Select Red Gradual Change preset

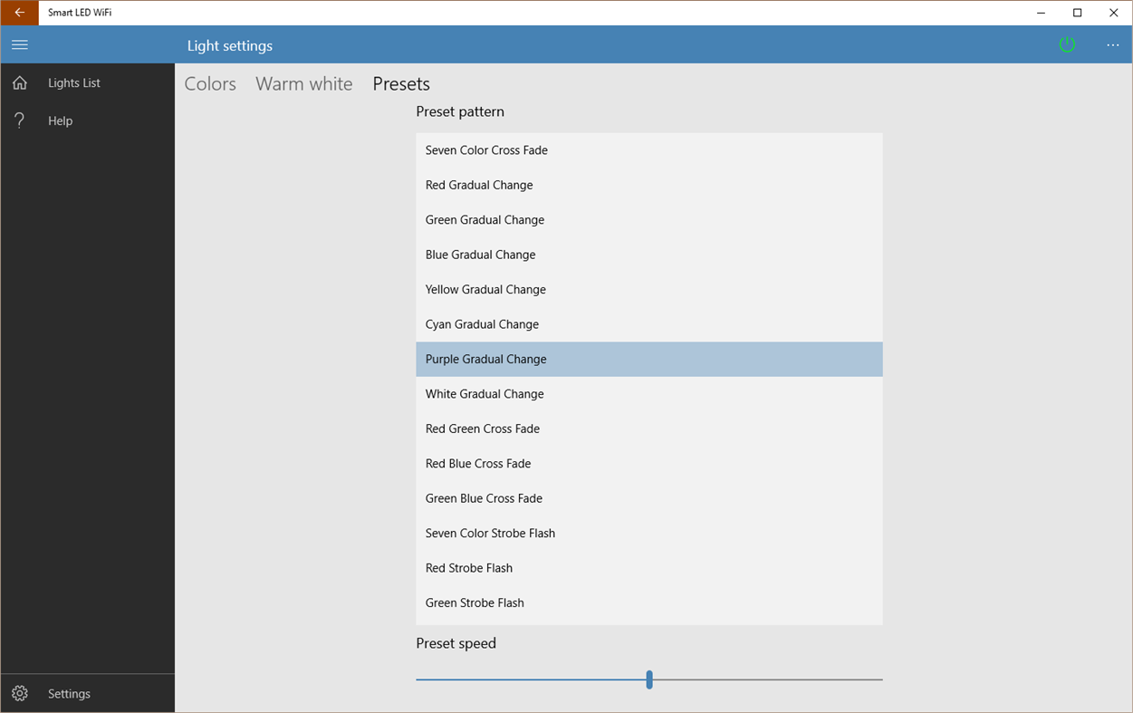pyautogui.click(x=649, y=185)
